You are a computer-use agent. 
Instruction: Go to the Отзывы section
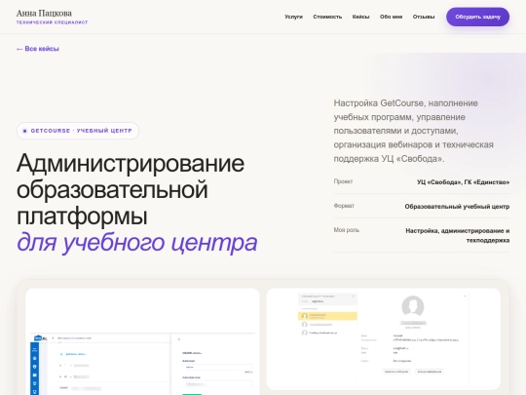pos(424,17)
